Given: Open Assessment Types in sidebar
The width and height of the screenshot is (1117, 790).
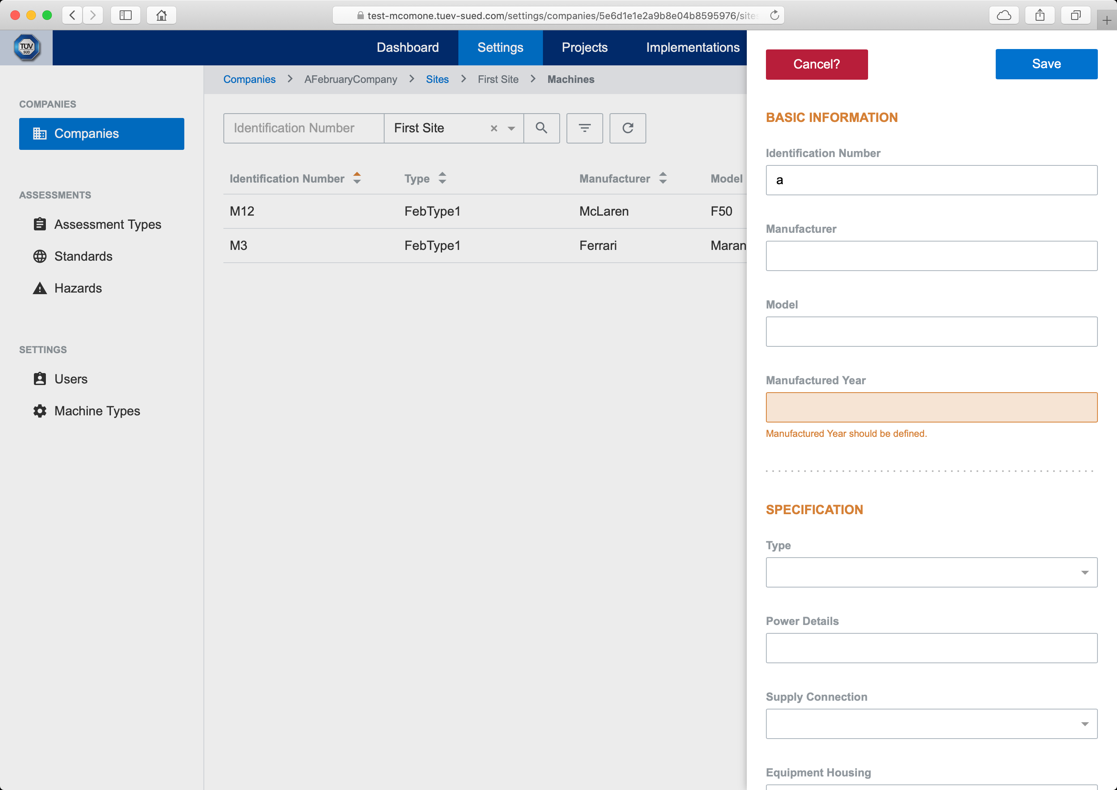Looking at the screenshot, I should click(x=107, y=224).
